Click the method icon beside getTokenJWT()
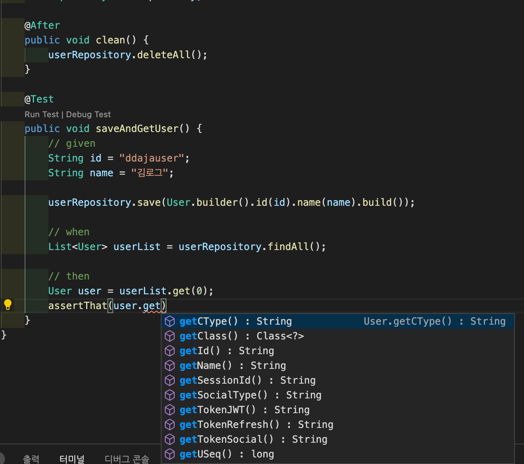Viewport: 524px width, 464px height. [x=170, y=410]
